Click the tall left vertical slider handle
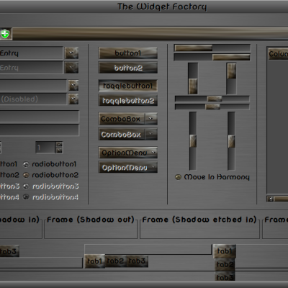The height and width of the screenshot is (288, 288). 193,141
